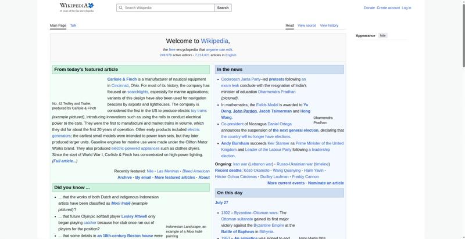This screenshot has width=465, height=239.
Task: Open the Donate link
Action: click(369, 8)
